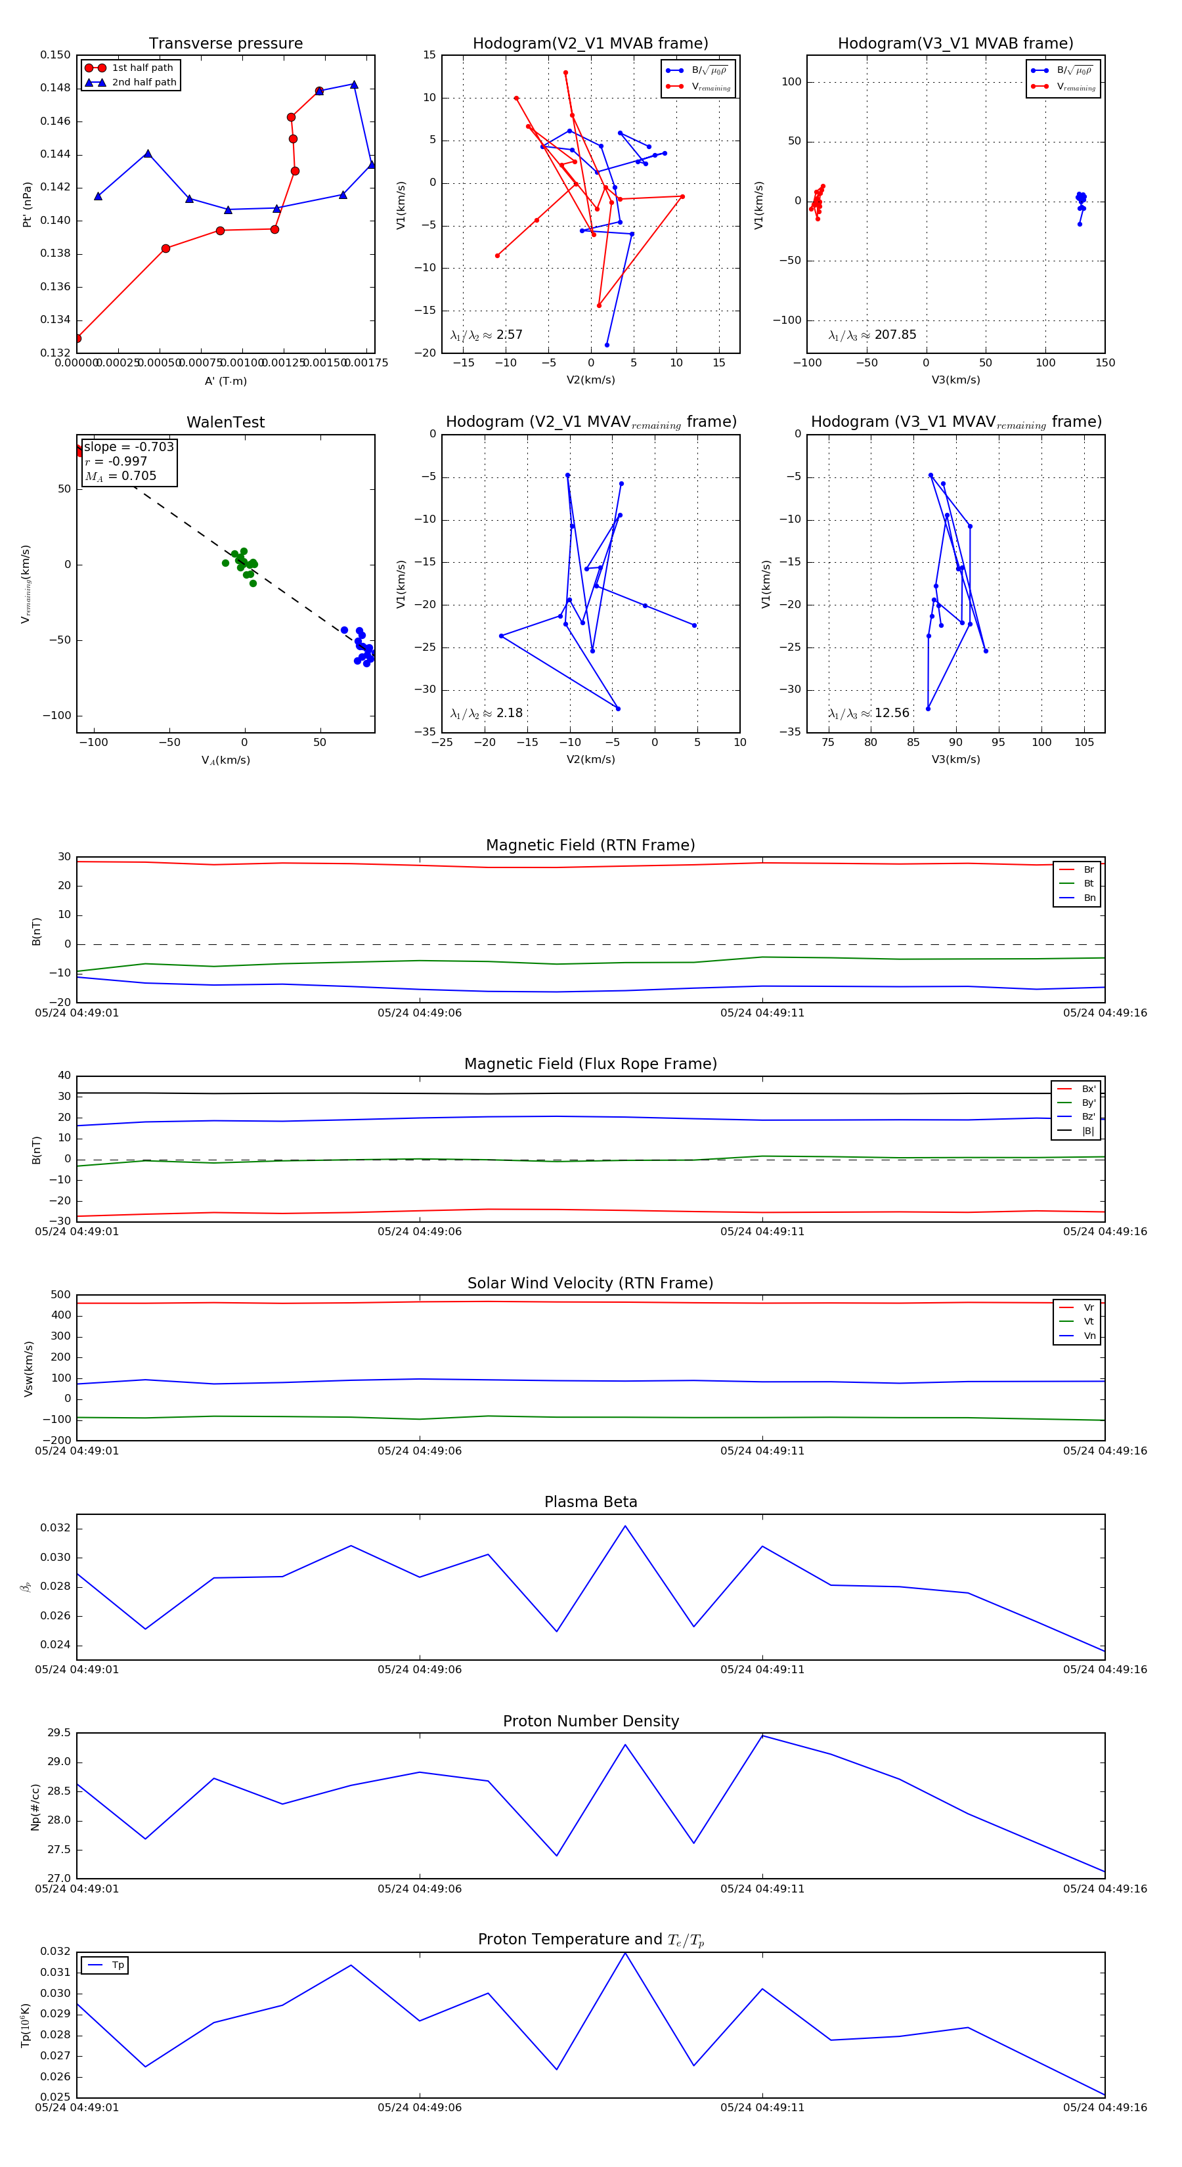The height and width of the screenshot is (2167, 1182).
Task: Click the 'Solar Wind Velocity (RTN Frame)' title
Action: pos(590,1284)
